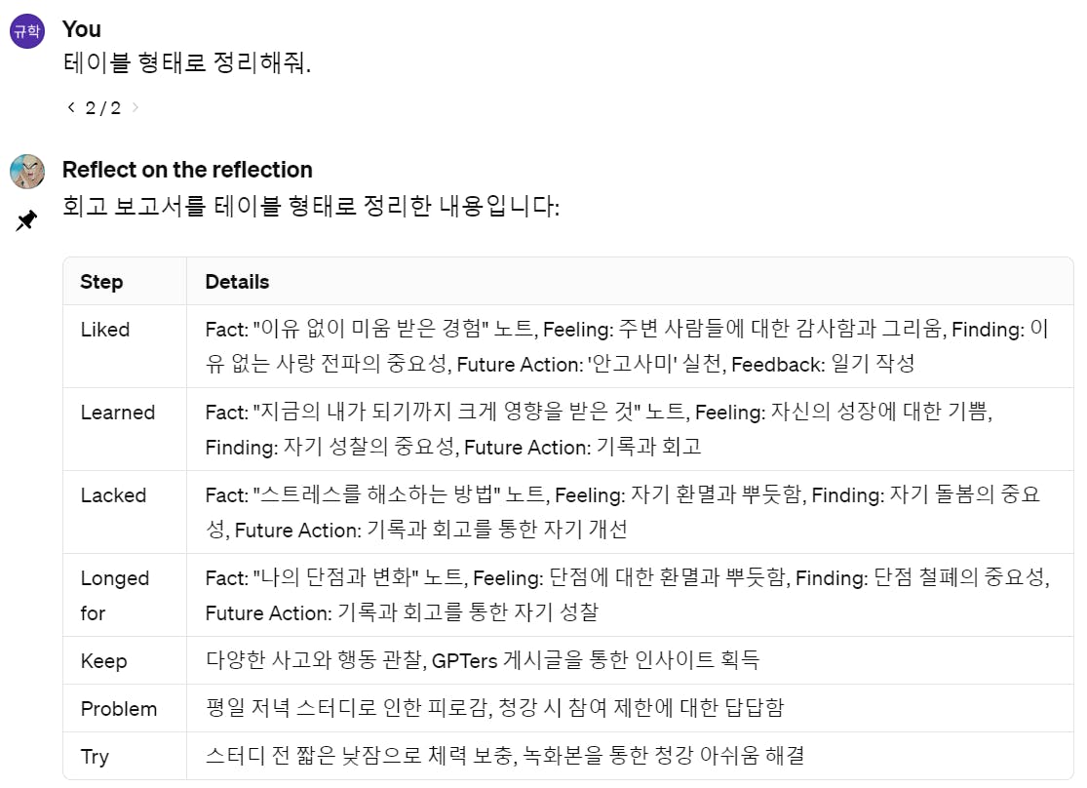Click the Keep row details mentioning GPTers
1087x788 pixels.
click(x=483, y=660)
